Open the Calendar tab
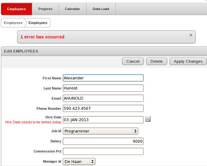 click(x=72, y=9)
